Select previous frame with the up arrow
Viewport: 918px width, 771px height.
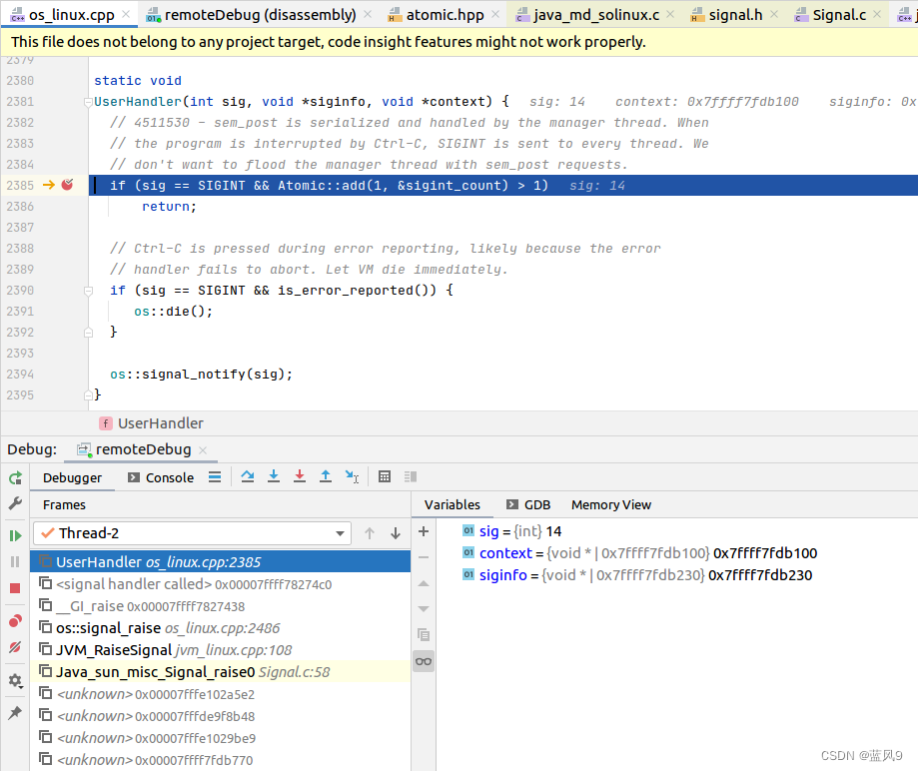(x=370, y=533)
